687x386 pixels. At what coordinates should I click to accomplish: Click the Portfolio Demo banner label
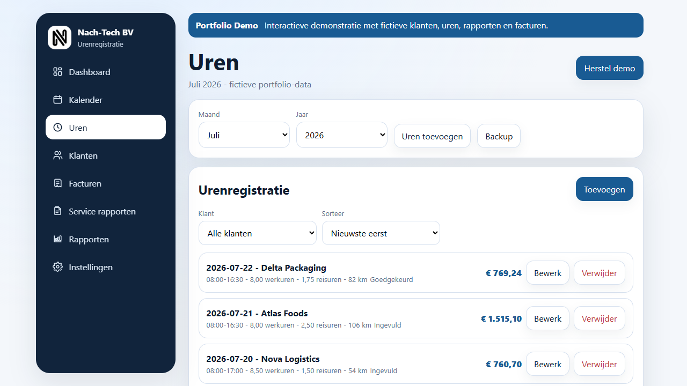click(227, 25)
